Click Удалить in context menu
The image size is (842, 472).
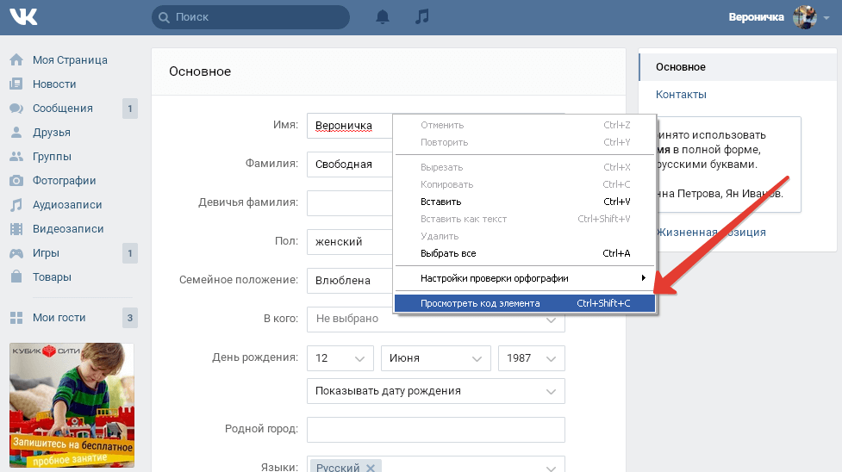[525, 236]
